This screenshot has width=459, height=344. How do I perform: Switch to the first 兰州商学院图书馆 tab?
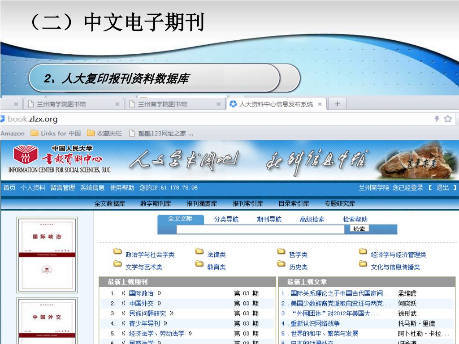coord(73,104)
